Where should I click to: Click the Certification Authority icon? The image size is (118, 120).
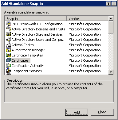click(x=9, y=66)
